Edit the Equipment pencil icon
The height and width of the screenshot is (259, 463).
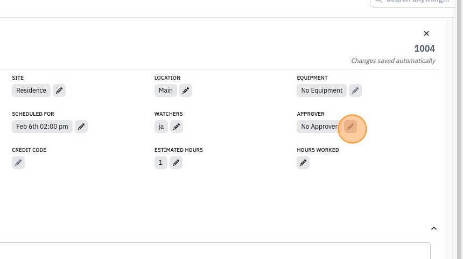click(x=355, y=90)
